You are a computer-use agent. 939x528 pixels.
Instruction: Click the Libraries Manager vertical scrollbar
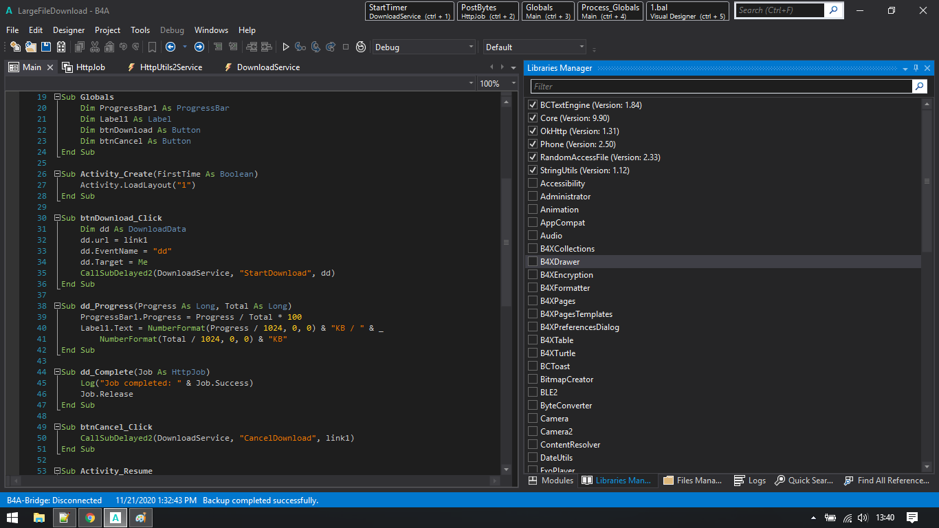point(927,181)
